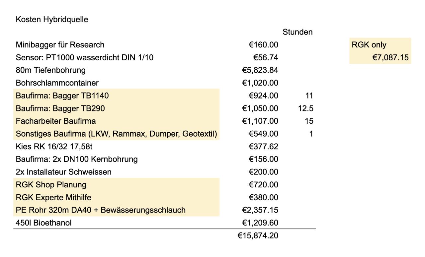Click the 'Kosten Hybridquelle' title cell

[52, 20]
